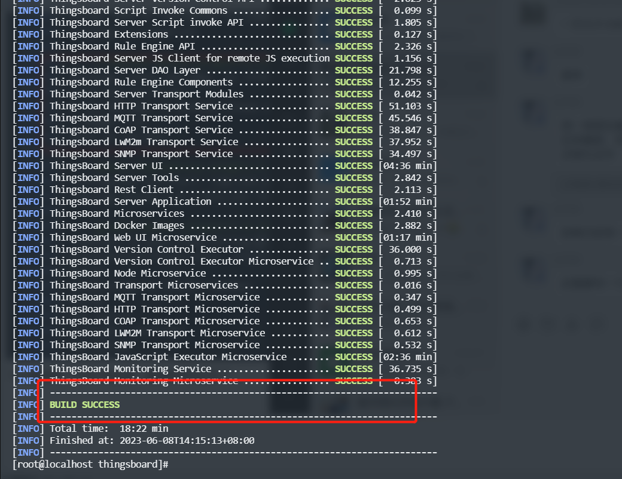Screen dimensions: 622x479
Task: Click the 'ThingsBoard COAP Transport Microservice' line
Action: [224, 321]
